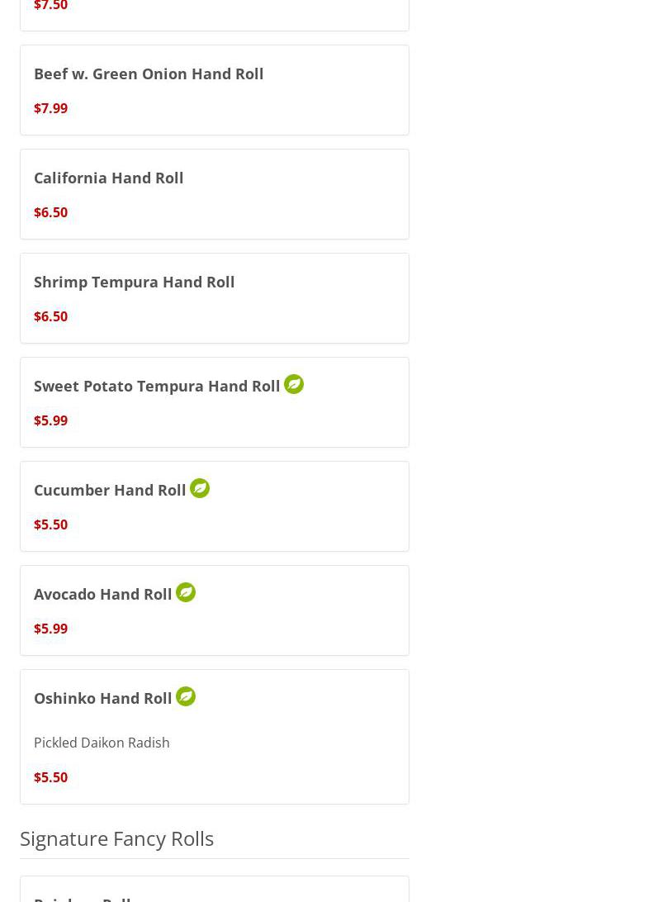Click the $6.50 price under California Hand Roll
648x902 pixels.
tap(51, 212)
